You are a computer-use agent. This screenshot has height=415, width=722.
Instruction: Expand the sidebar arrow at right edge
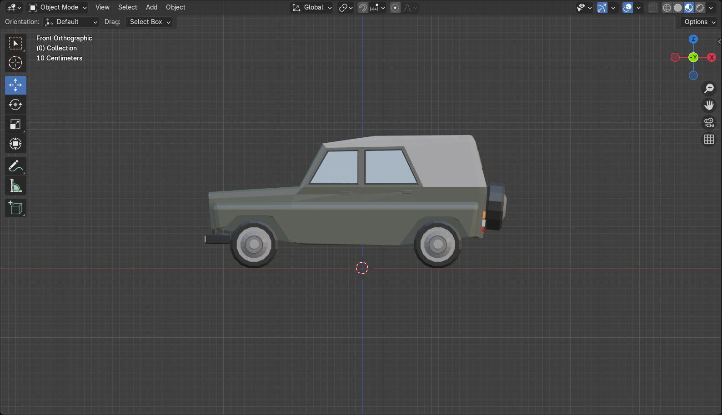pyautogui.click(x=719, y=41)
